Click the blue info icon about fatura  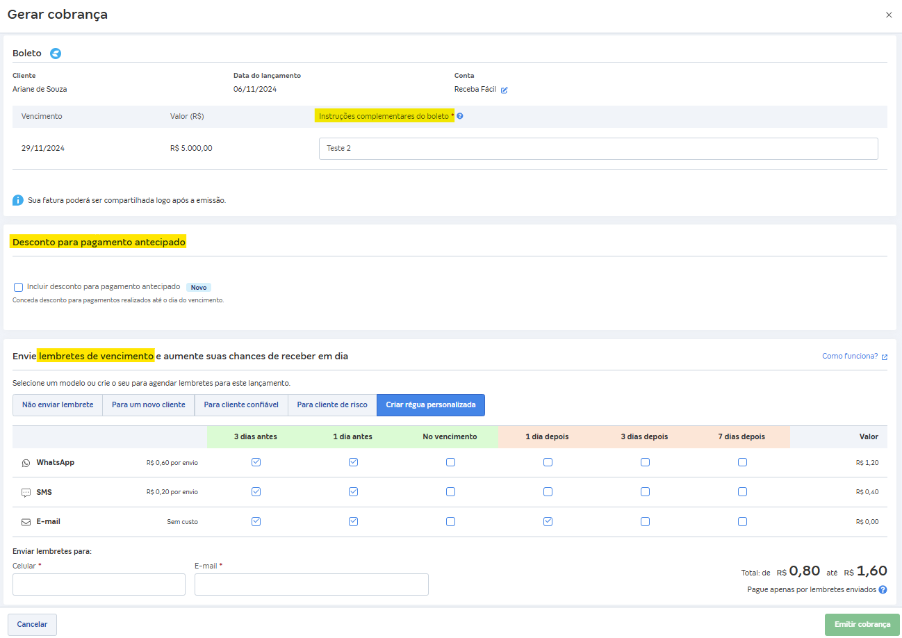tap(18, 200)
